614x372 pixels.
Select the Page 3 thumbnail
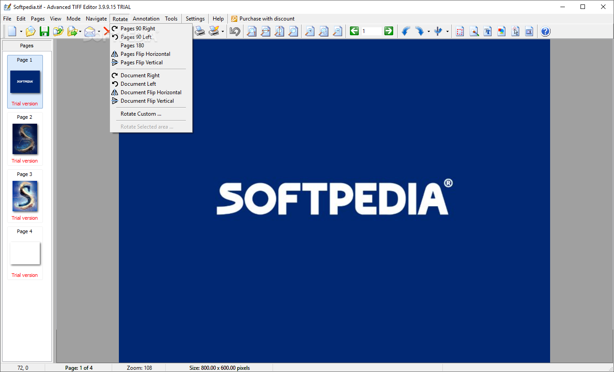pos(25,196)
